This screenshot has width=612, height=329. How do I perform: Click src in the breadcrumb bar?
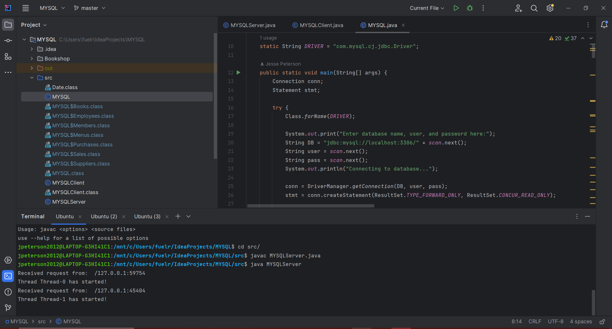tap(42, 322)
